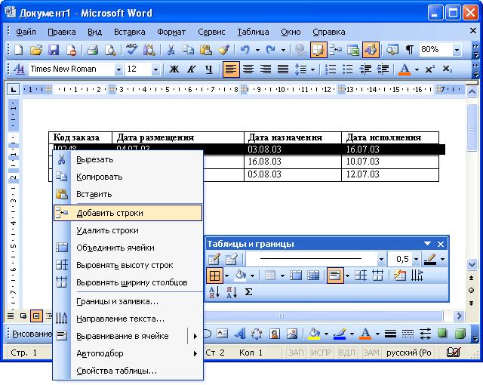The height and width of the screenshot is (385, 483).
Task: Open the Рисование drawing menu button
Action: tap(32, 334)
